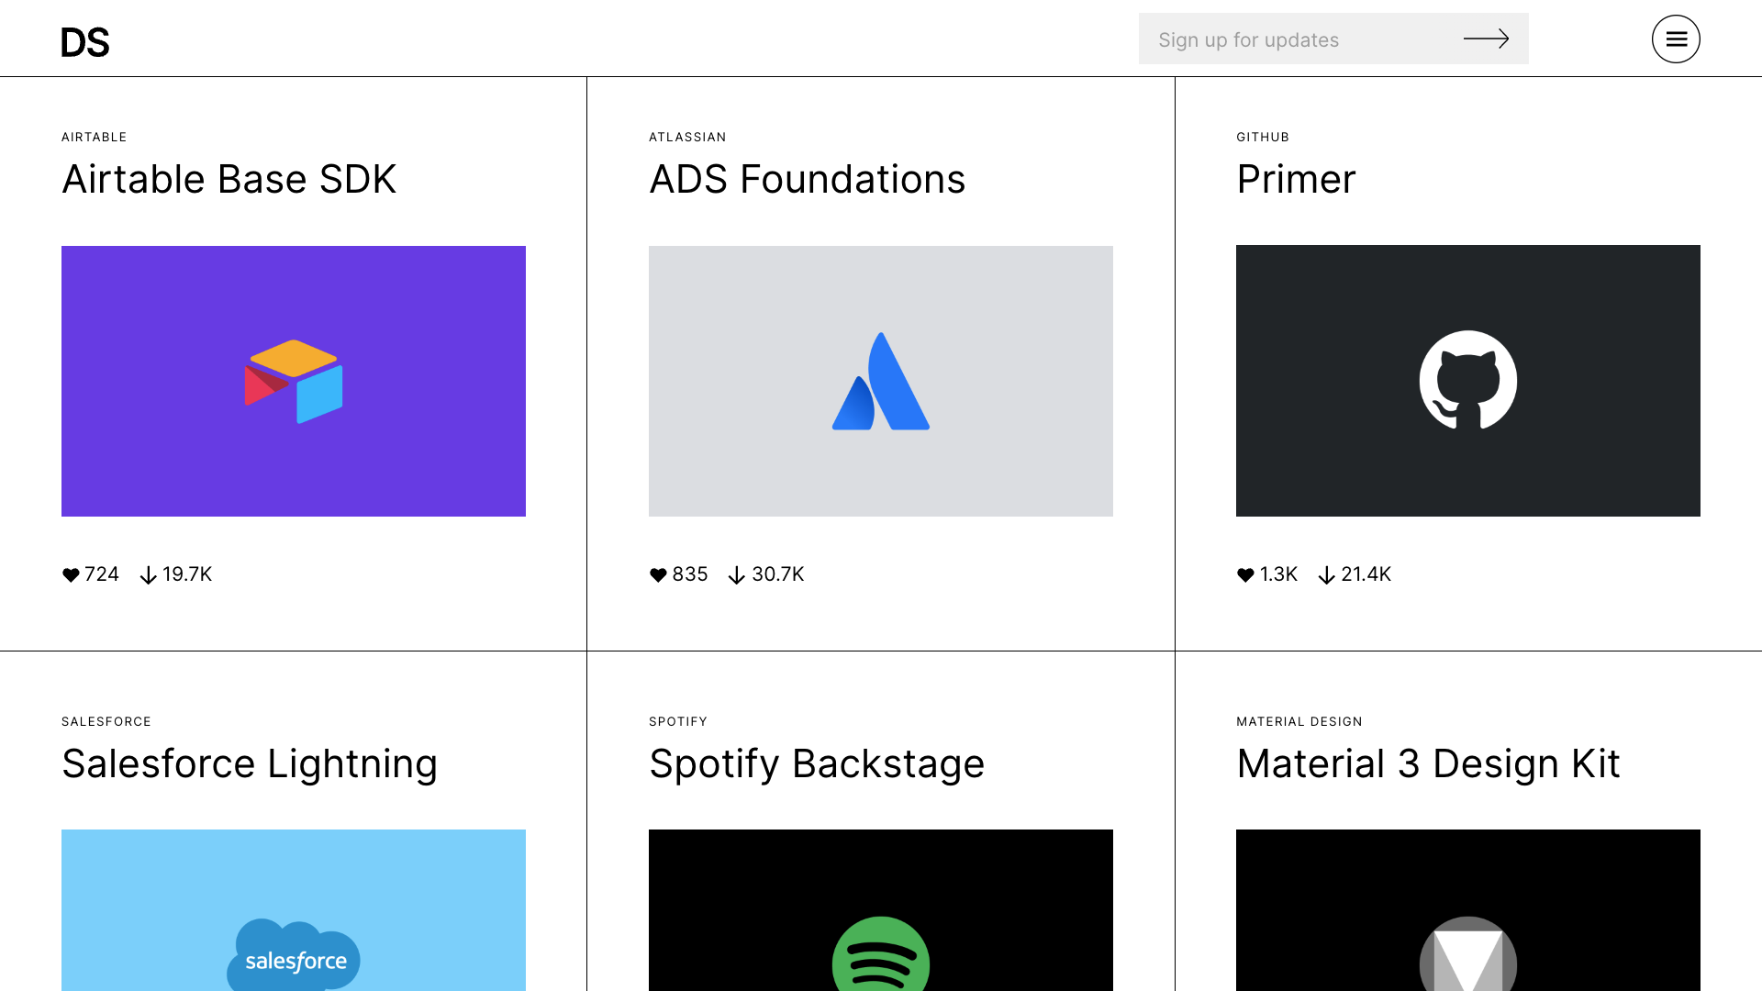Click the SPOTIFY category label
1762x991 pixels.
(678, 721)
